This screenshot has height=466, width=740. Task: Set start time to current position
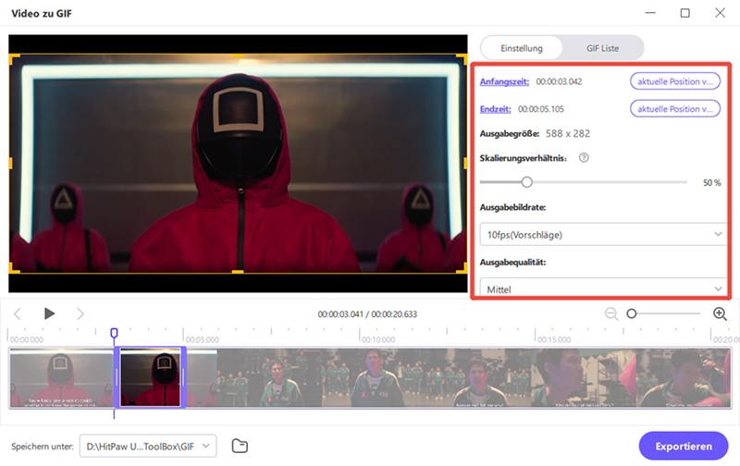[x=675, y=81]
